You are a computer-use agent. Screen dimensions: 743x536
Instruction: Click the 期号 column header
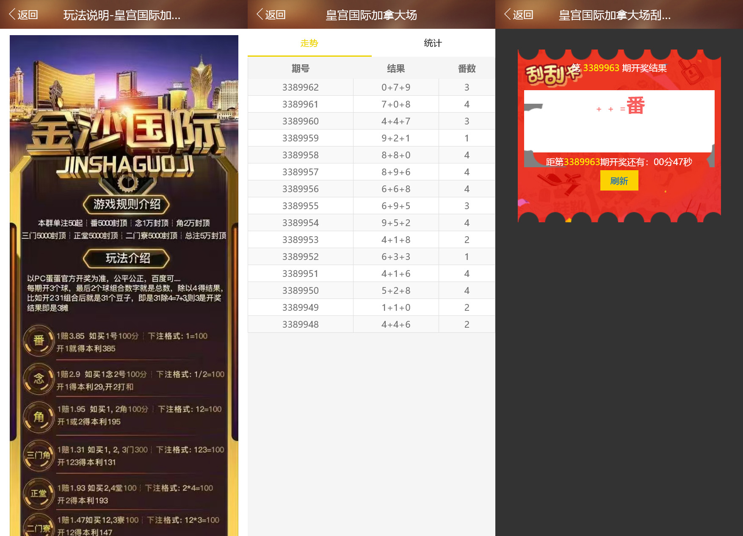coord(300,68)
